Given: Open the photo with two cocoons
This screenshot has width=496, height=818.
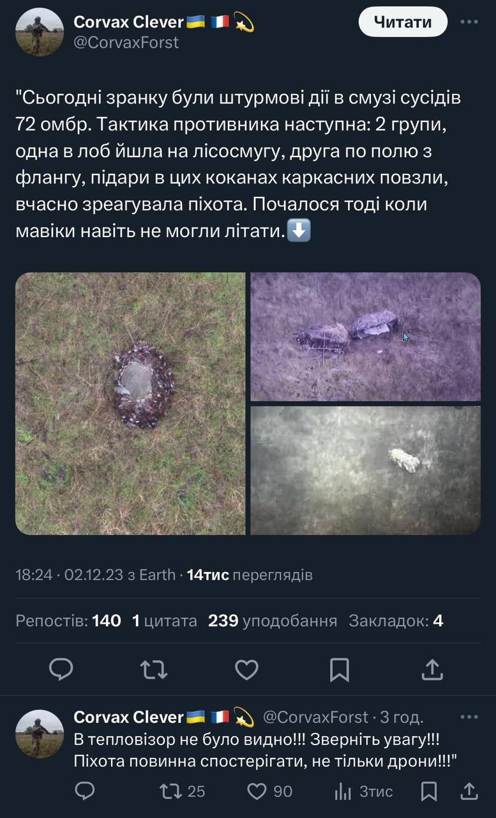Looking at the screenshot, I should coord(365,337).
